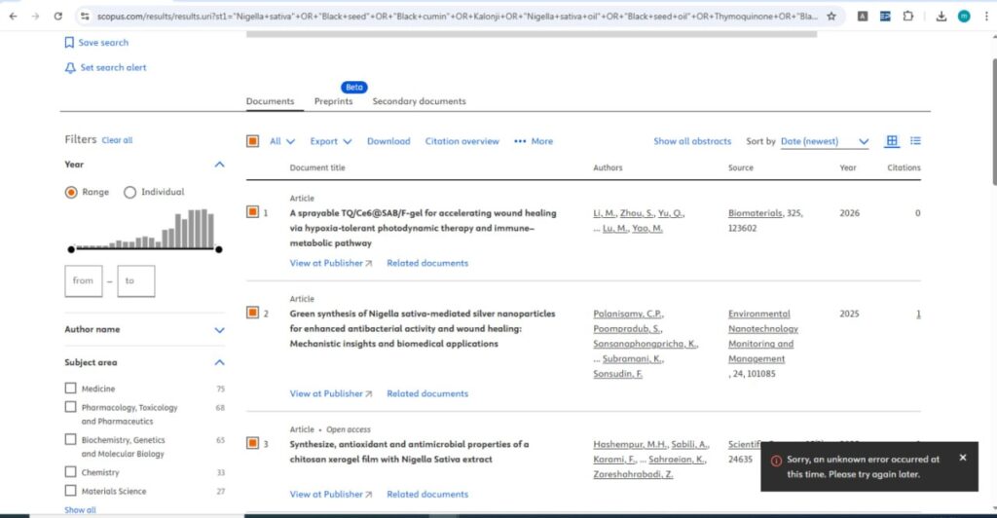The width and height of the screenshot is (997, 518).
Task: Select the Individual year option
Action: point(129,192)
